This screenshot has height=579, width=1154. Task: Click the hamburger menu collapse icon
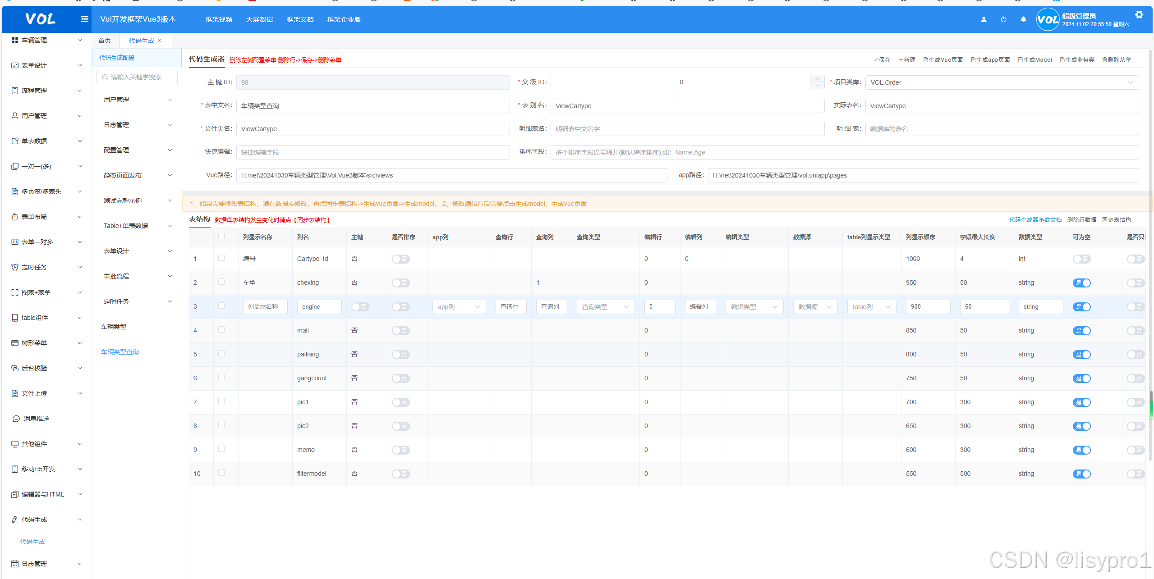tap(84, 19)
